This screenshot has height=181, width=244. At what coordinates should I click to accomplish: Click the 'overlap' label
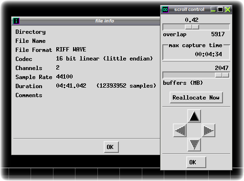click(x=175, y=34)
